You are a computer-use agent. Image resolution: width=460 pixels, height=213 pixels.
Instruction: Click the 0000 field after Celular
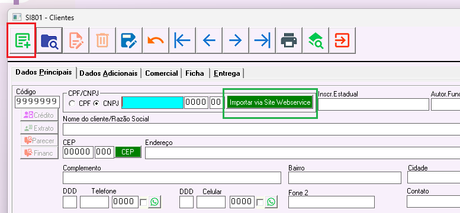click(x=242, y=202)
